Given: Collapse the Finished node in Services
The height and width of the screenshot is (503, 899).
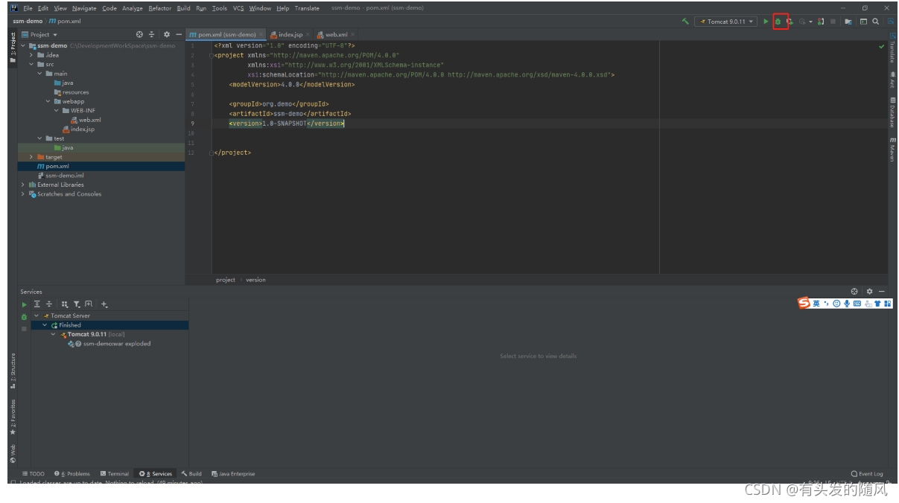Looking at the screenshot, I should [x=44, y=325].
